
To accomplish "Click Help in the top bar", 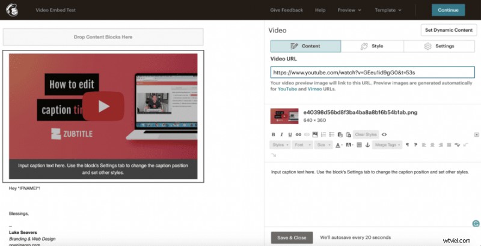I will tap(320, 10).
